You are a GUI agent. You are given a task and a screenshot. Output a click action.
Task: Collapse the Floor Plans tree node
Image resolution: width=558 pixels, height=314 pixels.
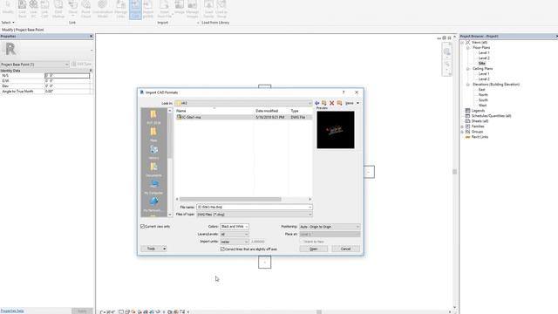(x=468, y=47)
